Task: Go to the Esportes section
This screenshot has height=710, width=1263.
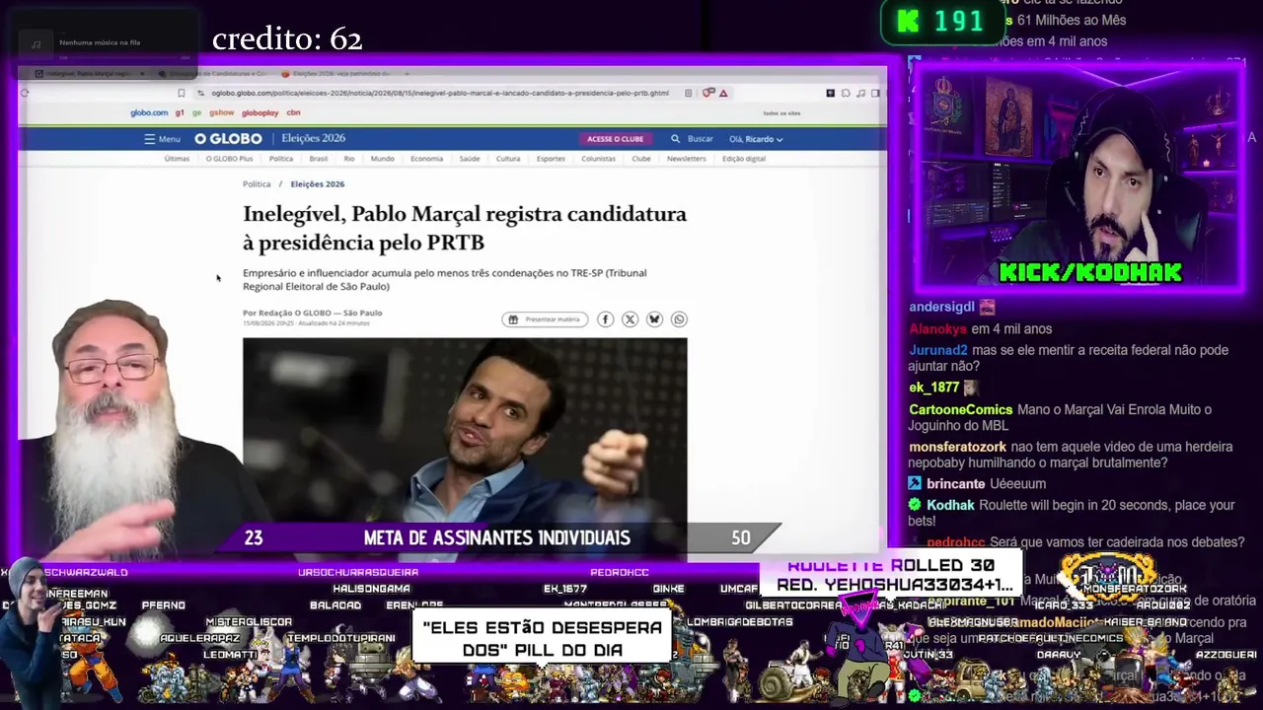Action: click(x=551, y=159)
